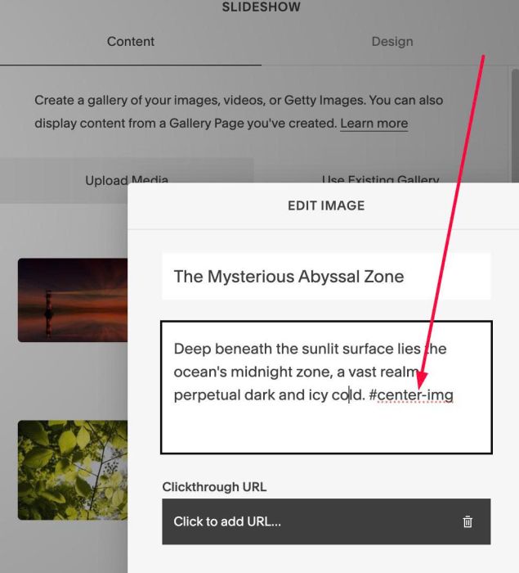This screenshot has height=573, width=519.
Task: Click the EDIT IMAGE dialog header
Action: 326,205
